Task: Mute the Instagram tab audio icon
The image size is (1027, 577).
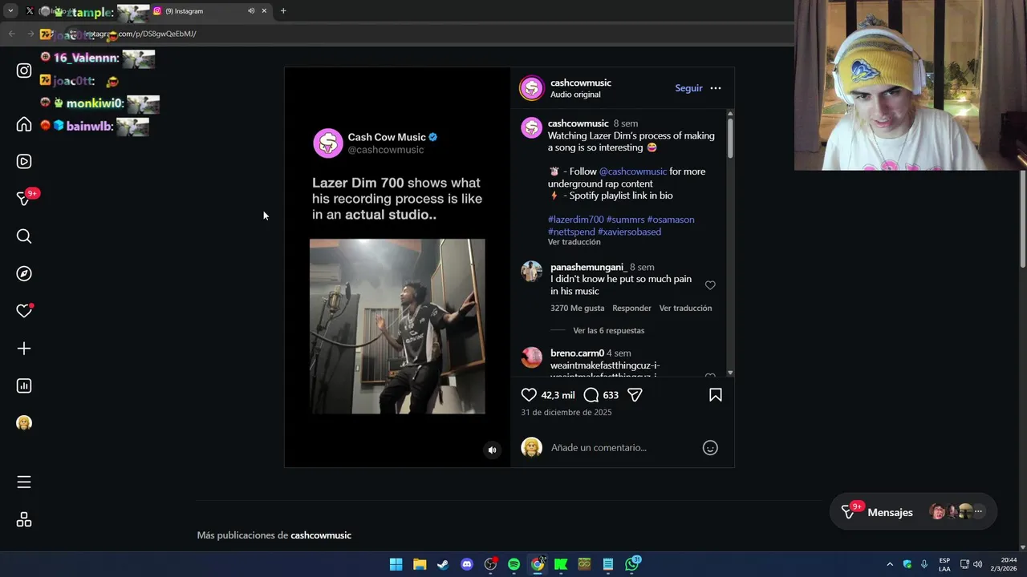Action: pos(251,11)
